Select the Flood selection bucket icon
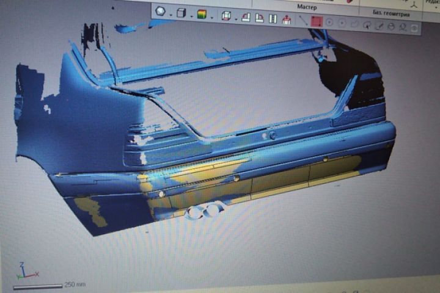This screenshot has width=440, height=293. pos(391,27)
